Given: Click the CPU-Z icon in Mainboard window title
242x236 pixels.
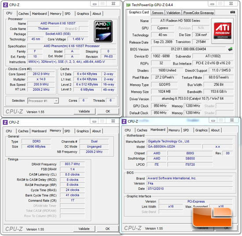Looking at the screenshot, I should [x=124, y=121].
